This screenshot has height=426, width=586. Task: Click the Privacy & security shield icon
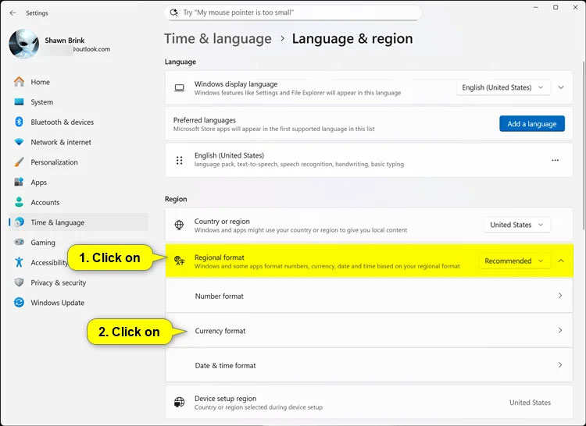pos(19,282)
